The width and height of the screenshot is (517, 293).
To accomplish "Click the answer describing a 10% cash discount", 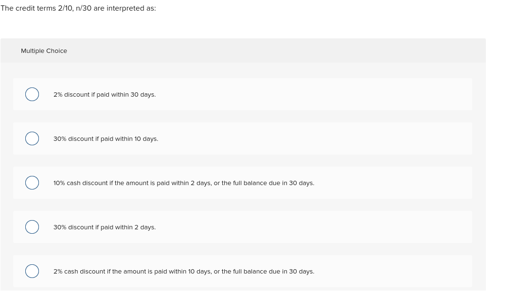I will 184,183.
